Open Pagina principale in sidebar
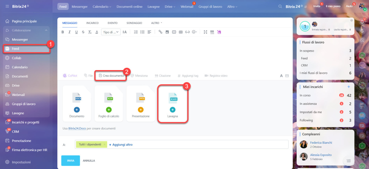This screenshot has height=169, width=369. (24, 21)
